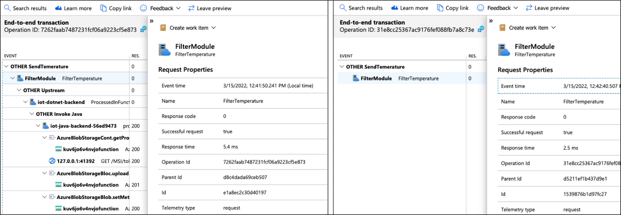
Task: Collapse the left details panel with the double chevron
Action: pos(152,21)
